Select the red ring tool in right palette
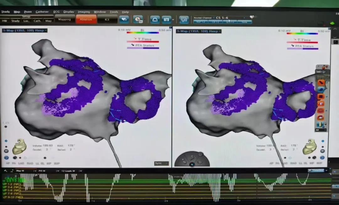The width and height of the screenshot is (339, 205). [x=321, y=111]
